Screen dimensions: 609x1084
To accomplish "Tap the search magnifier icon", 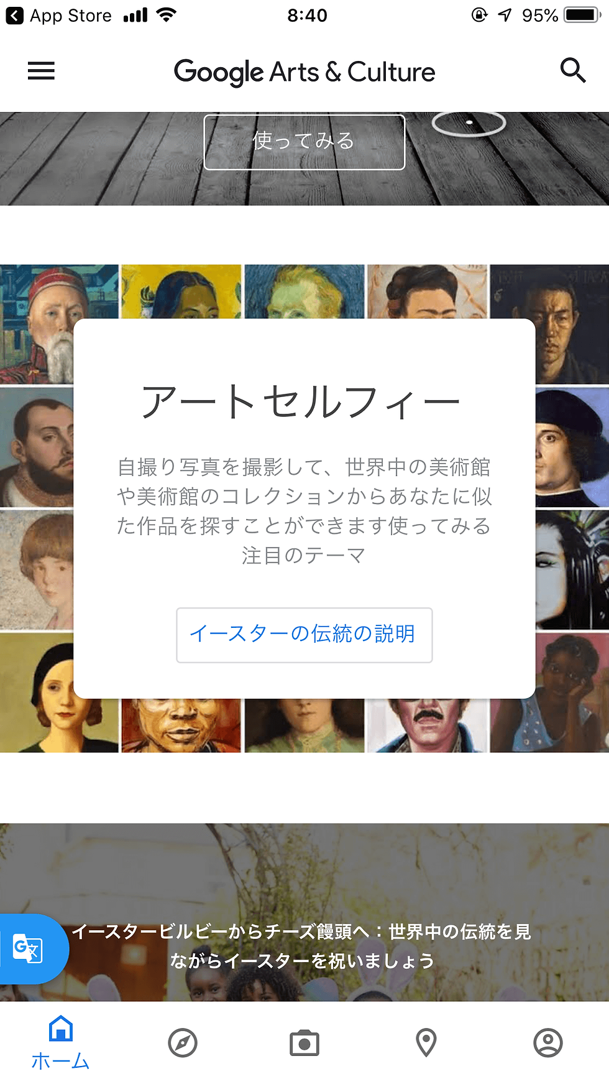I will (x=572, y=70).
